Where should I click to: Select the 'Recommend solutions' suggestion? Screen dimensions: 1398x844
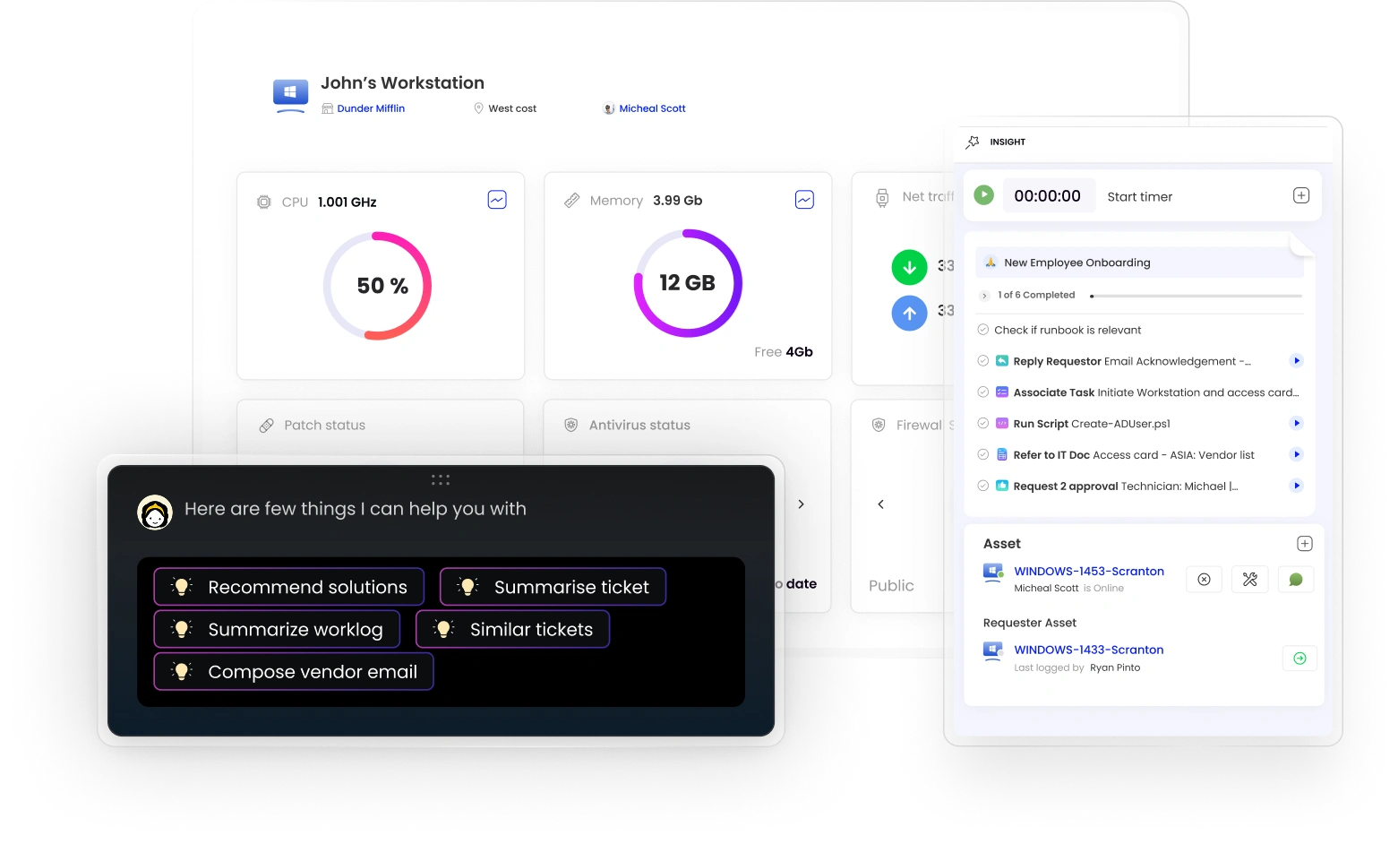[x=289, y=587]
